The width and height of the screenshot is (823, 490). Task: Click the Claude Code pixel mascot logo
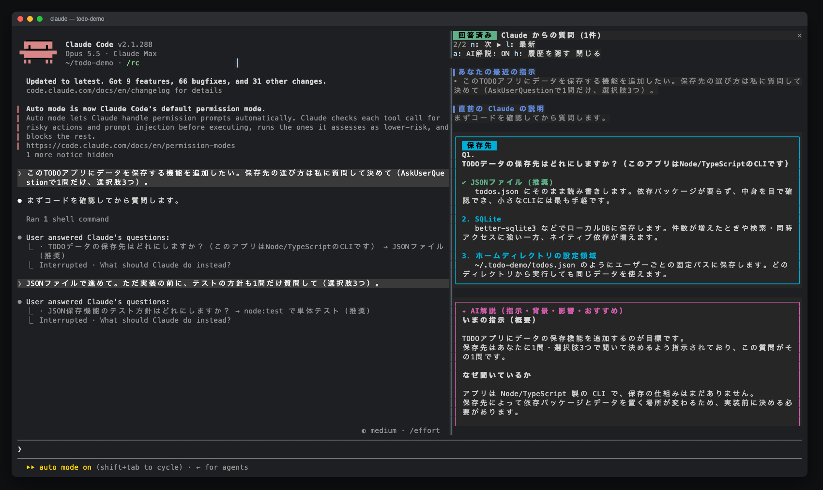38,52
